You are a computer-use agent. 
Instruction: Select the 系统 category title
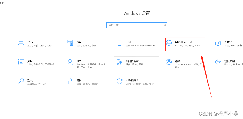(x=30, y=42)
